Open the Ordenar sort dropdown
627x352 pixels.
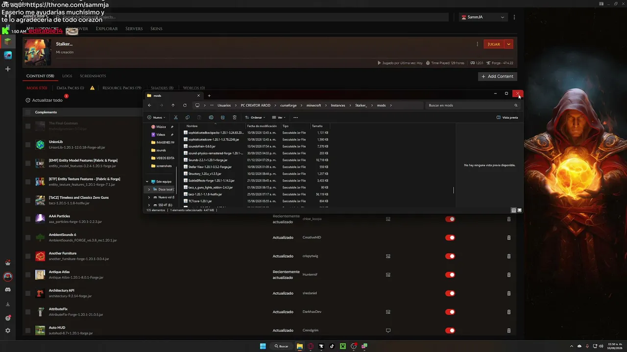click(255, 117)
